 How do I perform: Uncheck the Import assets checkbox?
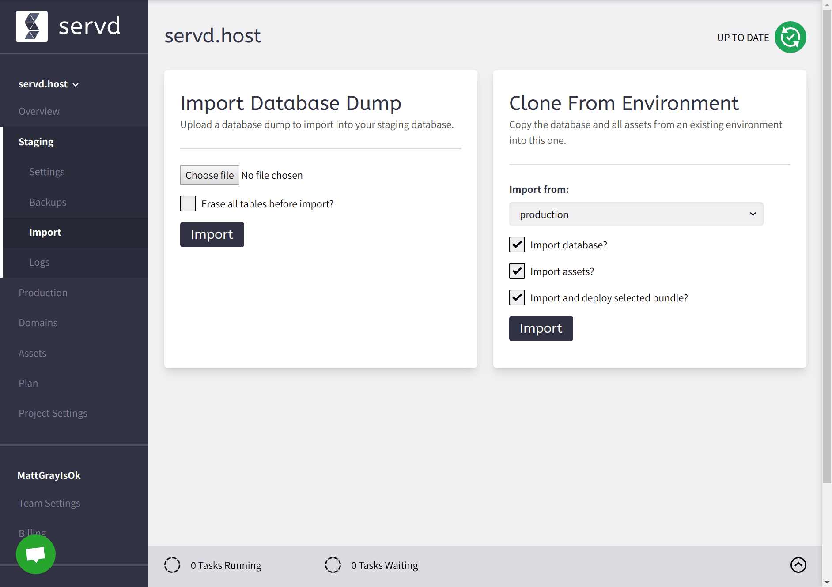[x=517, y=271]
